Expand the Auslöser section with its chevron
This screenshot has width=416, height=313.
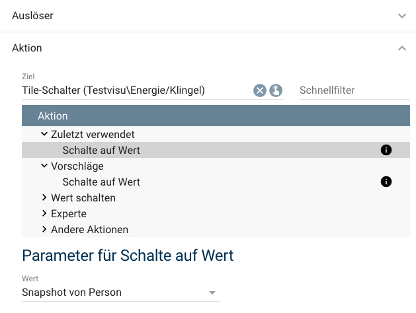(x=402, y=16)
